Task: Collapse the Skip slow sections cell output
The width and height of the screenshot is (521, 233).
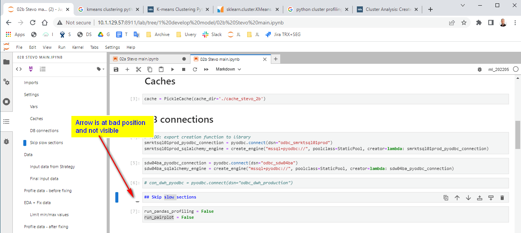Action: pos(137,201)
